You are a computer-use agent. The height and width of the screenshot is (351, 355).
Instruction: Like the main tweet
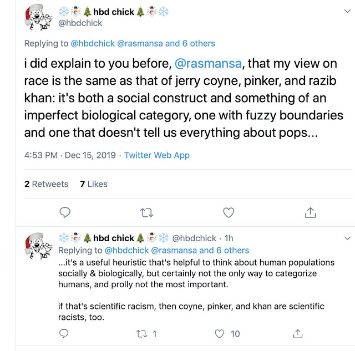tap(228, 212)
